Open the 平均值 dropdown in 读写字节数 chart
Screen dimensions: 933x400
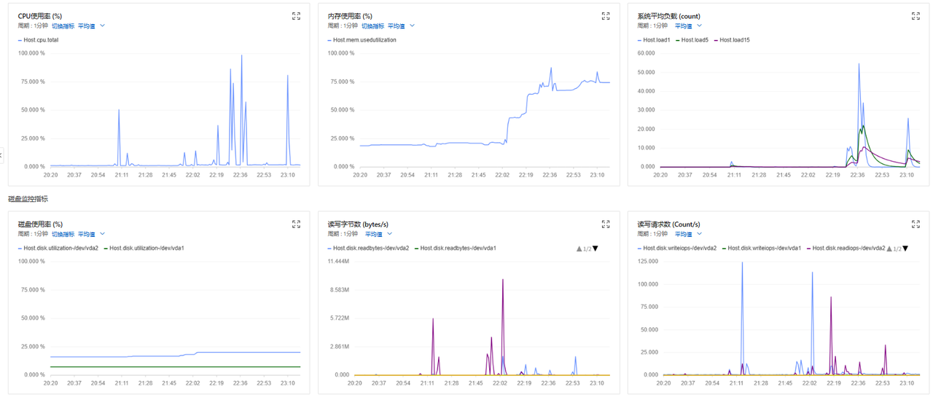tap(378, 235)
